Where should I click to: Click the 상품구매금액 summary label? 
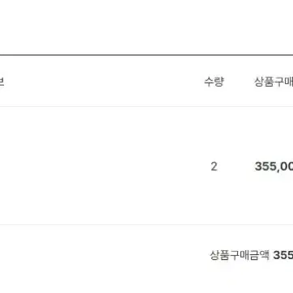coord(240,255)
